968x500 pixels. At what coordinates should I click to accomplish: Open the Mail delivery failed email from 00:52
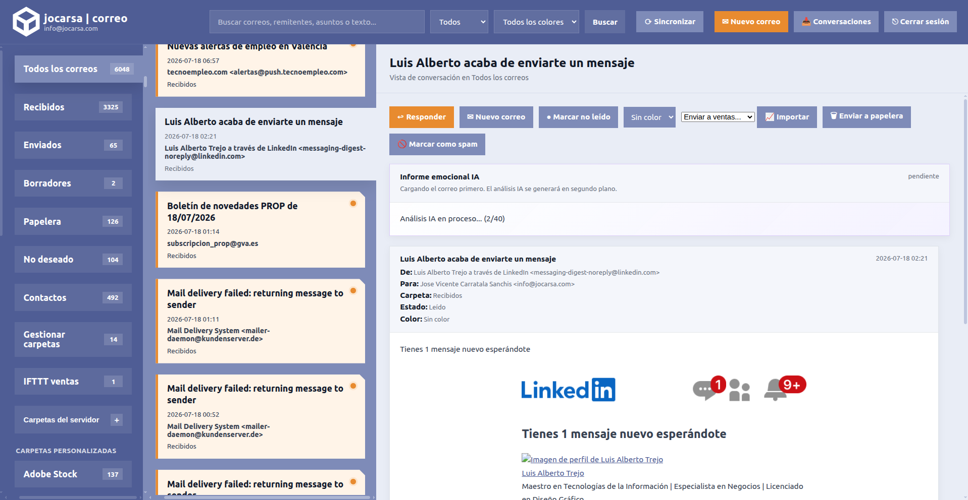click(x=260, y=416)
